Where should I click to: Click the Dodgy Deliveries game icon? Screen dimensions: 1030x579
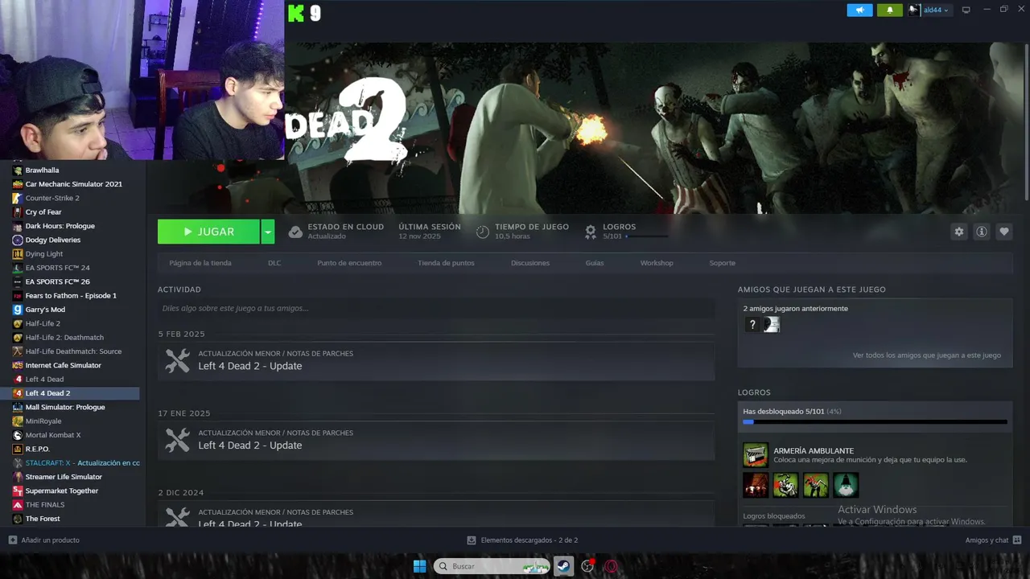tap(18, 240)
